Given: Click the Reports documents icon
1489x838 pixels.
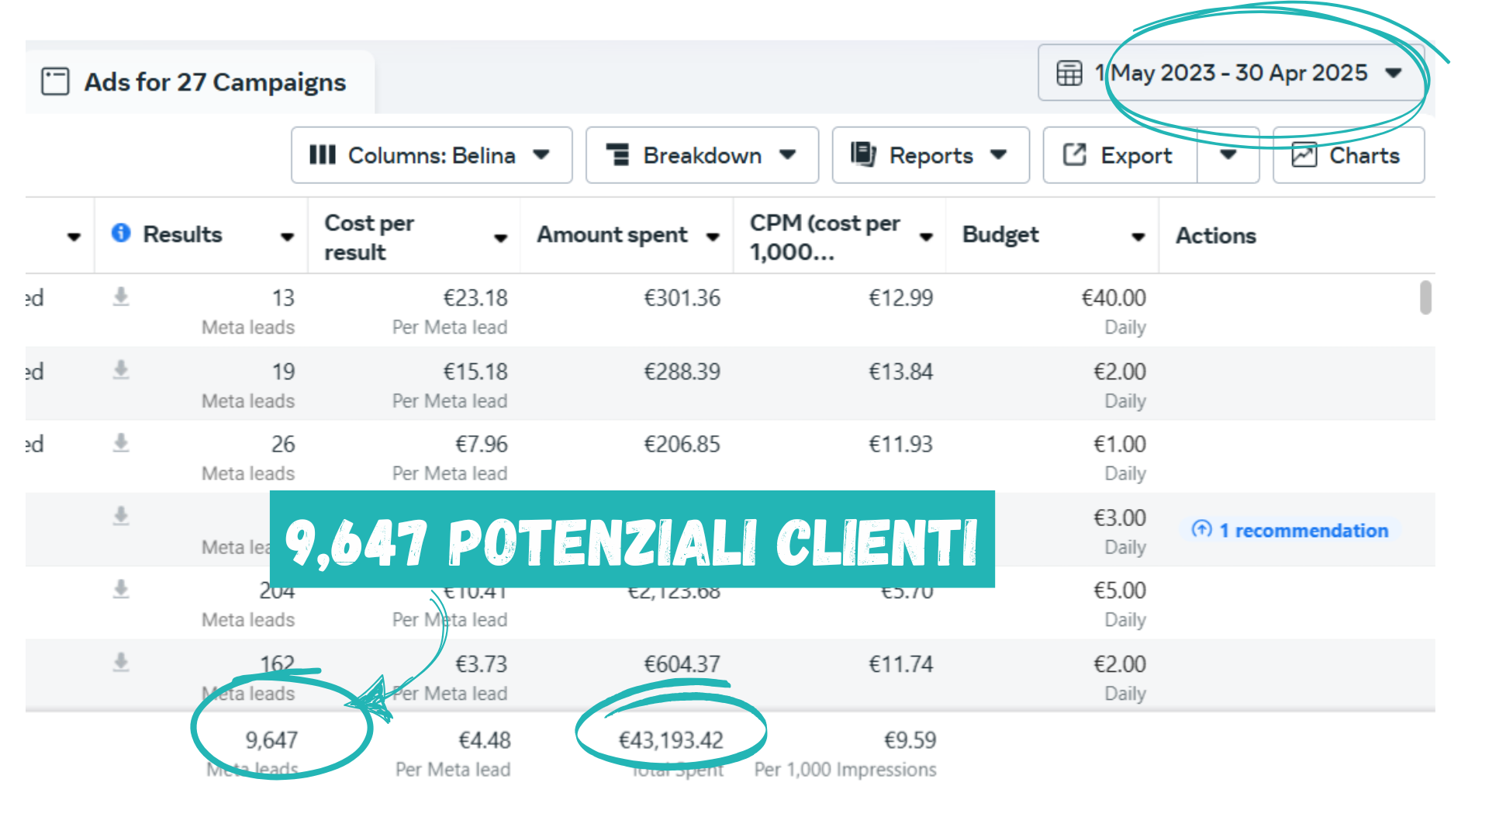Looking at the screenshot, I should click(x=863, y=154).
